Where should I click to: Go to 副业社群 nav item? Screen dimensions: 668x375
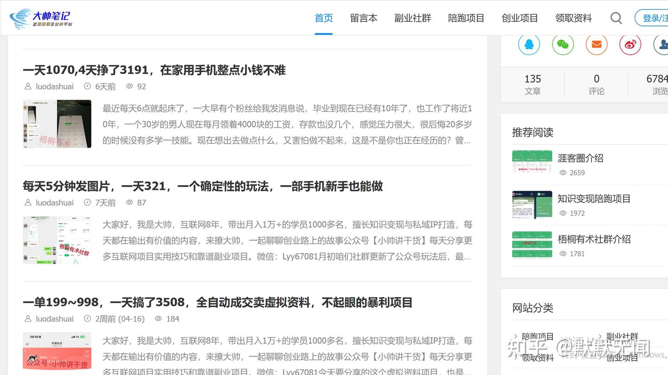413,18
